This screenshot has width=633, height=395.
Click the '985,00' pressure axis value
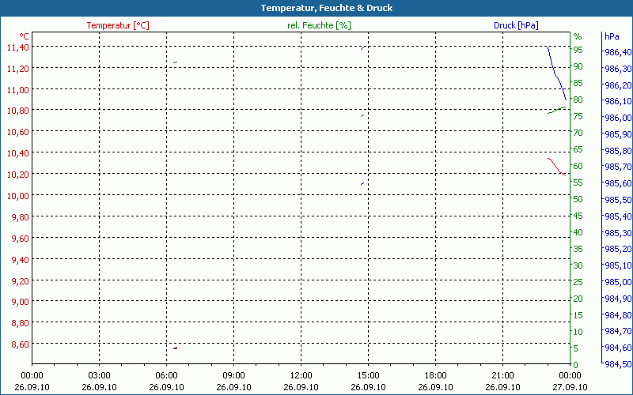(x=618, y=282)
